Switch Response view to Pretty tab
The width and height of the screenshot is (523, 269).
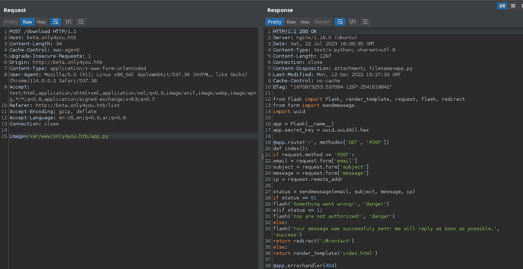coord(275,22)
